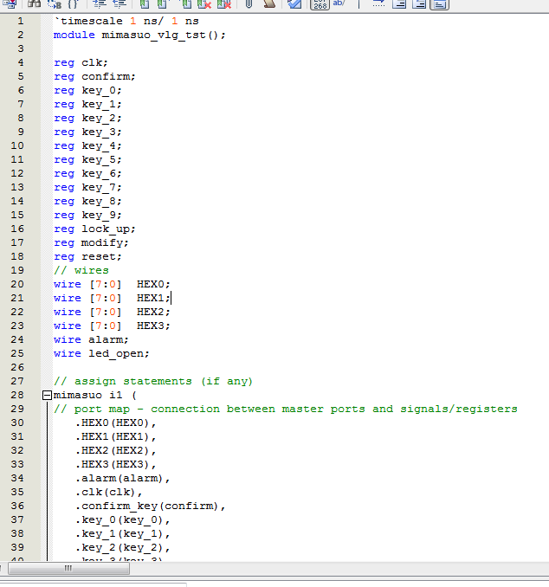The width and height of the screenshot is (549, 587).
Task: Click the 'wire [7:0] HEX0;' line
Action: (112, 284)
